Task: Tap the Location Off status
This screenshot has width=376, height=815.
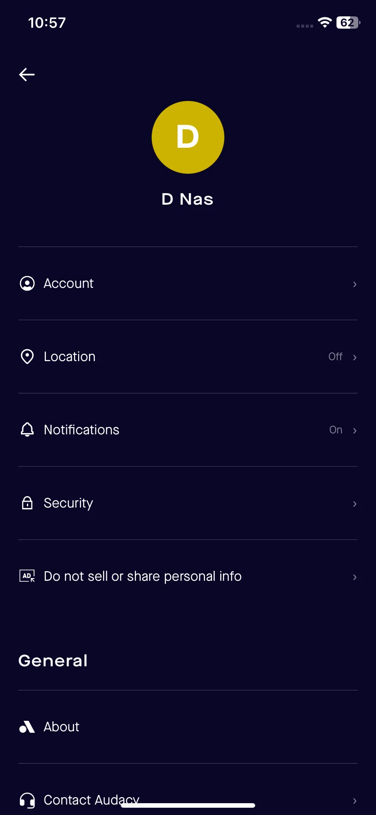Action: [x=336, y=357]
